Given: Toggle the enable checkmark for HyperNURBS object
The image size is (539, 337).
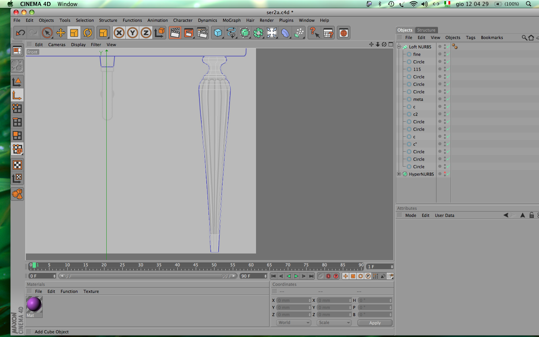Looking at the screenshot, I should (448, 174).
